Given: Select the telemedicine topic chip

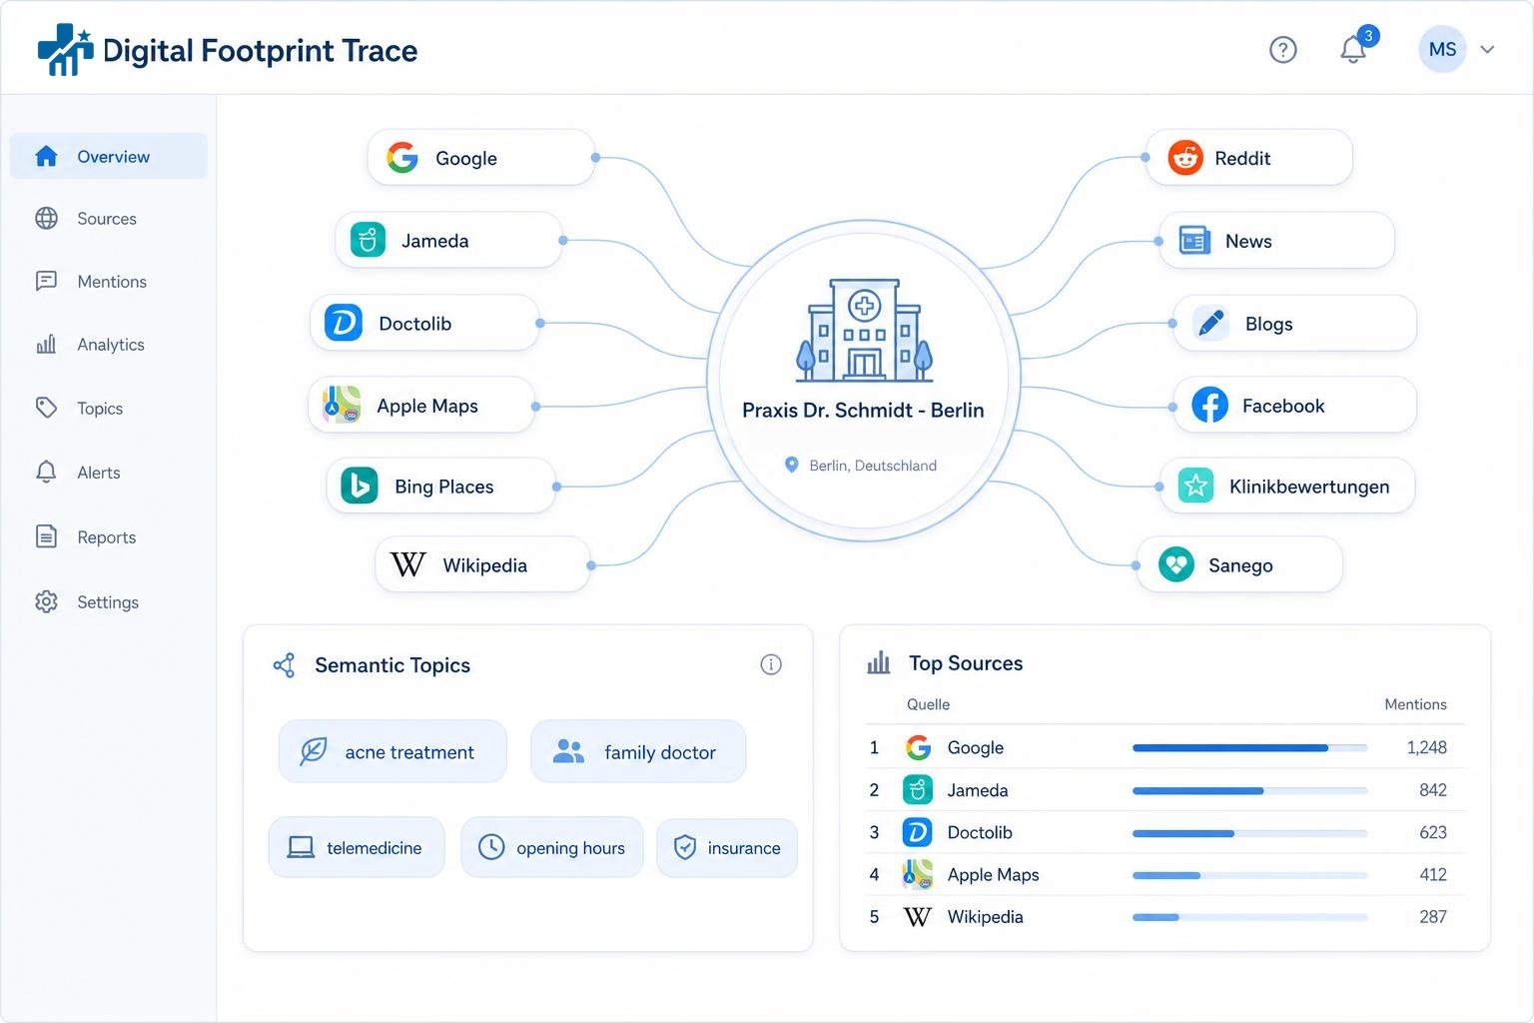Looking at the screenshot, I should click(x=357, y=848).
